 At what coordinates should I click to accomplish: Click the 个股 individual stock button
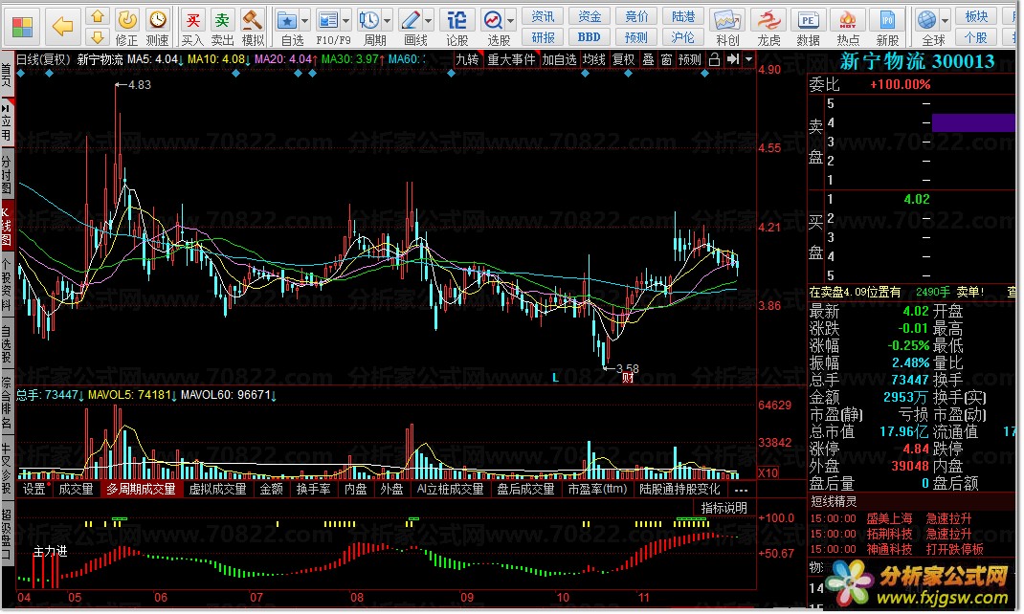coord(976,37)
